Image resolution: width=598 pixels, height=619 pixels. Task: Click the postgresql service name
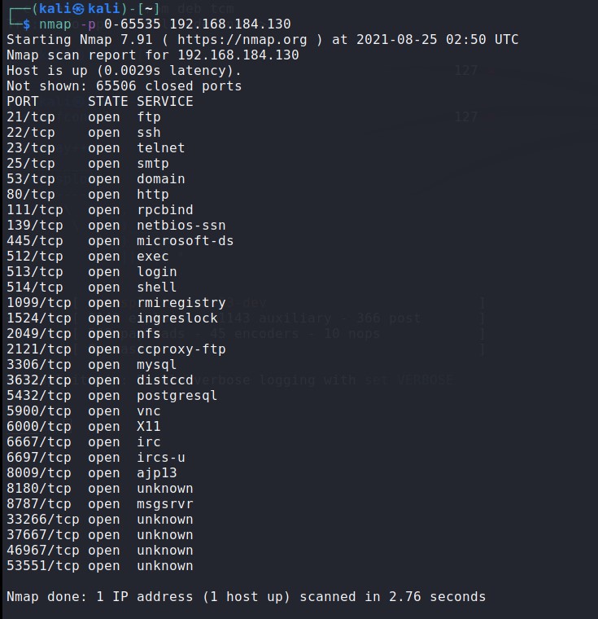click(x=177, y=396)
